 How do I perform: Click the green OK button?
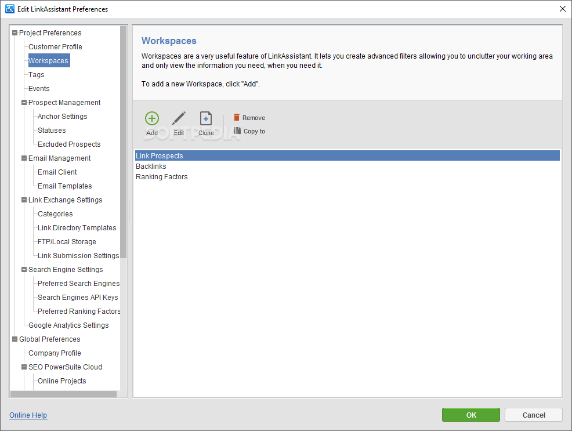471,415
